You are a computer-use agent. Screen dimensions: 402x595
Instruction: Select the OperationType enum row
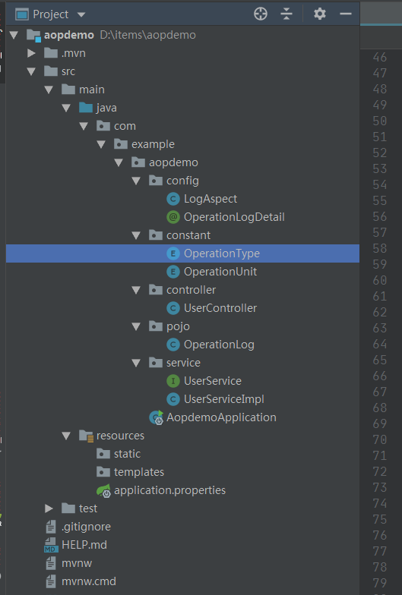coord(182,253)
